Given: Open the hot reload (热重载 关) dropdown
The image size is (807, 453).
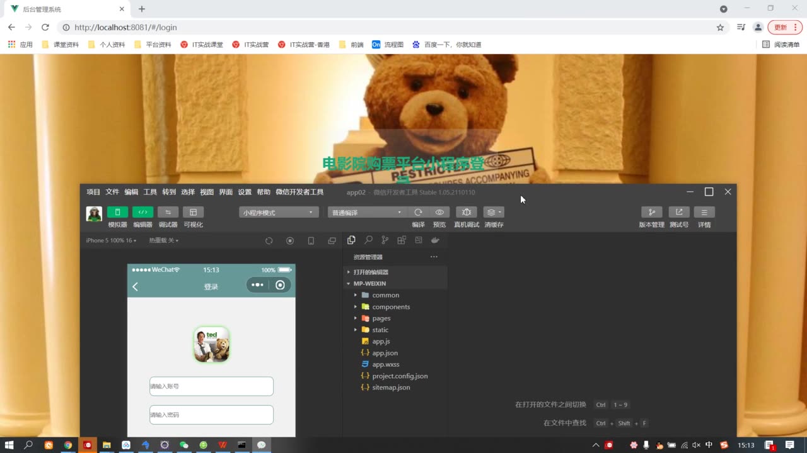Looking at the screenshot, I should point(163,240).
